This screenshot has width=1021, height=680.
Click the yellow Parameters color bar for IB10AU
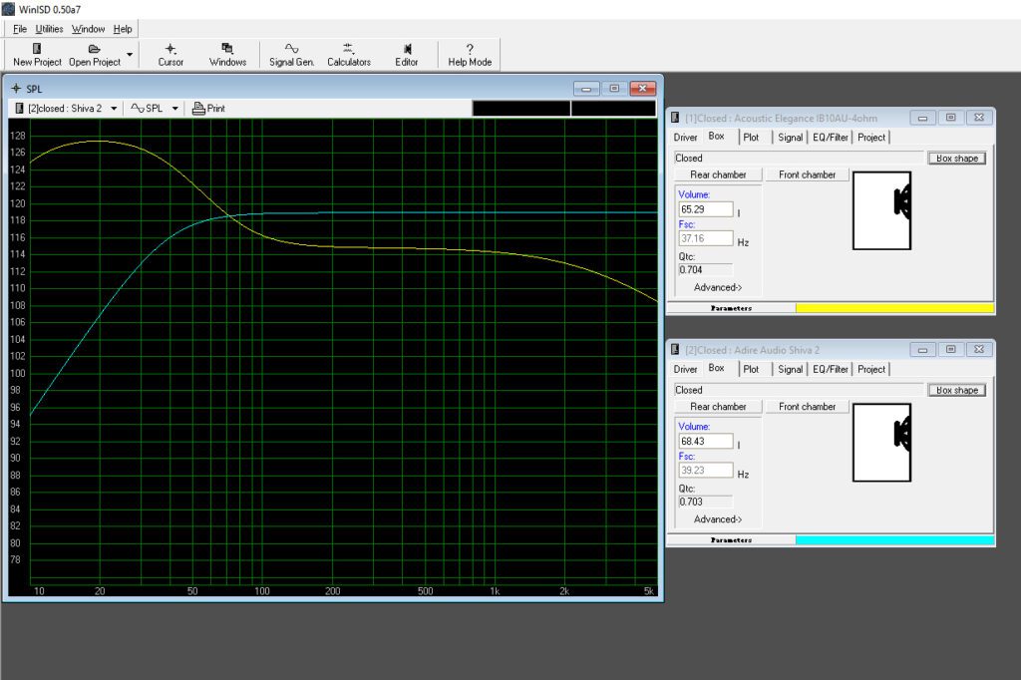click(894, 308)
